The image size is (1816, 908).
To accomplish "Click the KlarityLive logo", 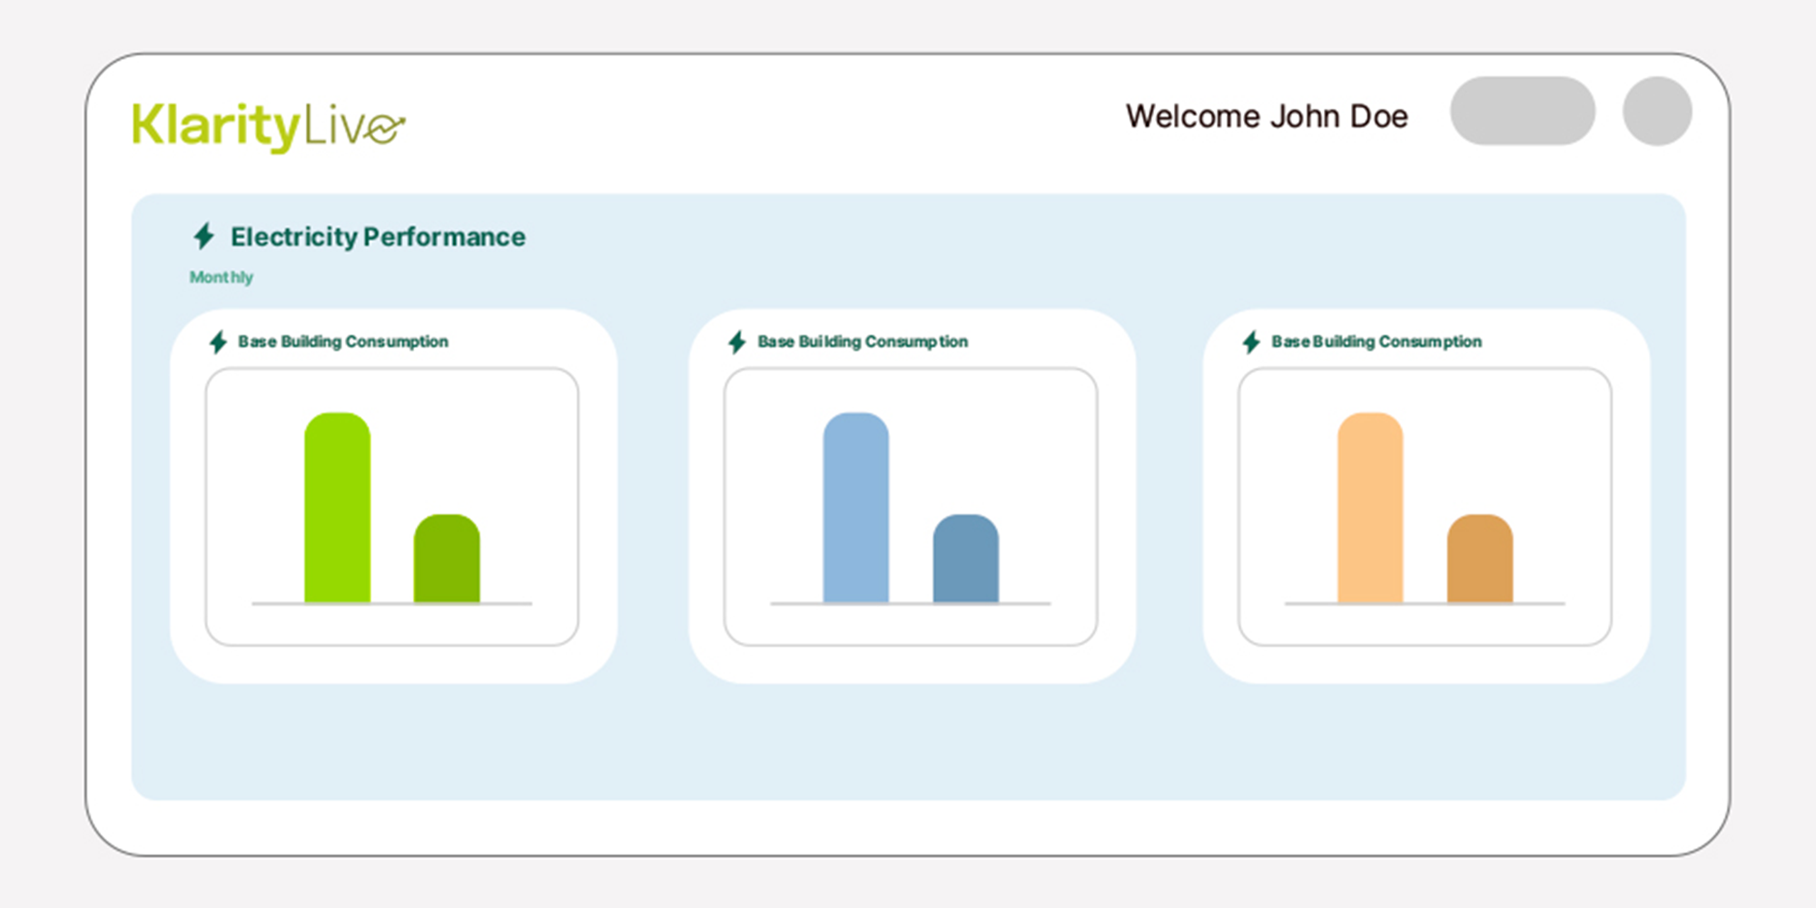I will [268, 126].
